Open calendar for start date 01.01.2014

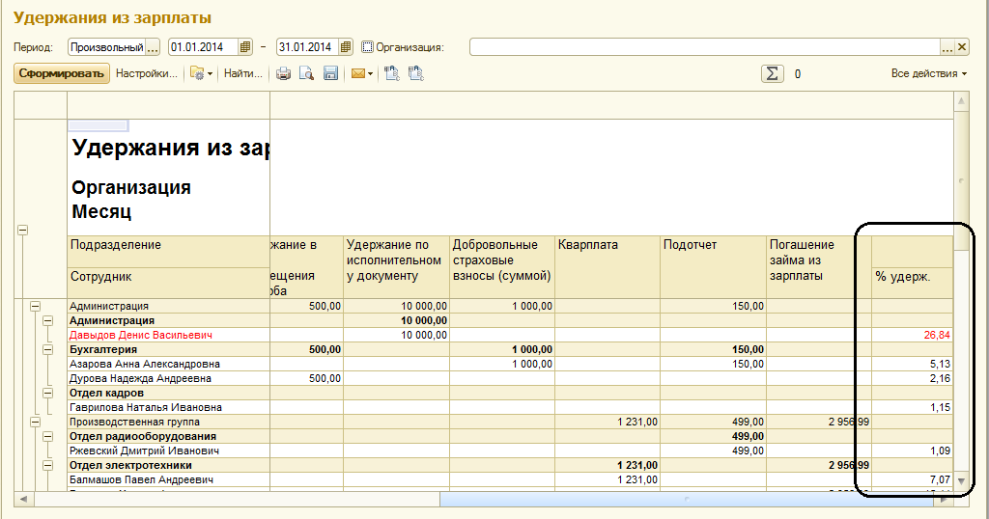[245, 46]
